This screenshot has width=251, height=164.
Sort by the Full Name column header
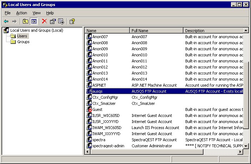156,31
